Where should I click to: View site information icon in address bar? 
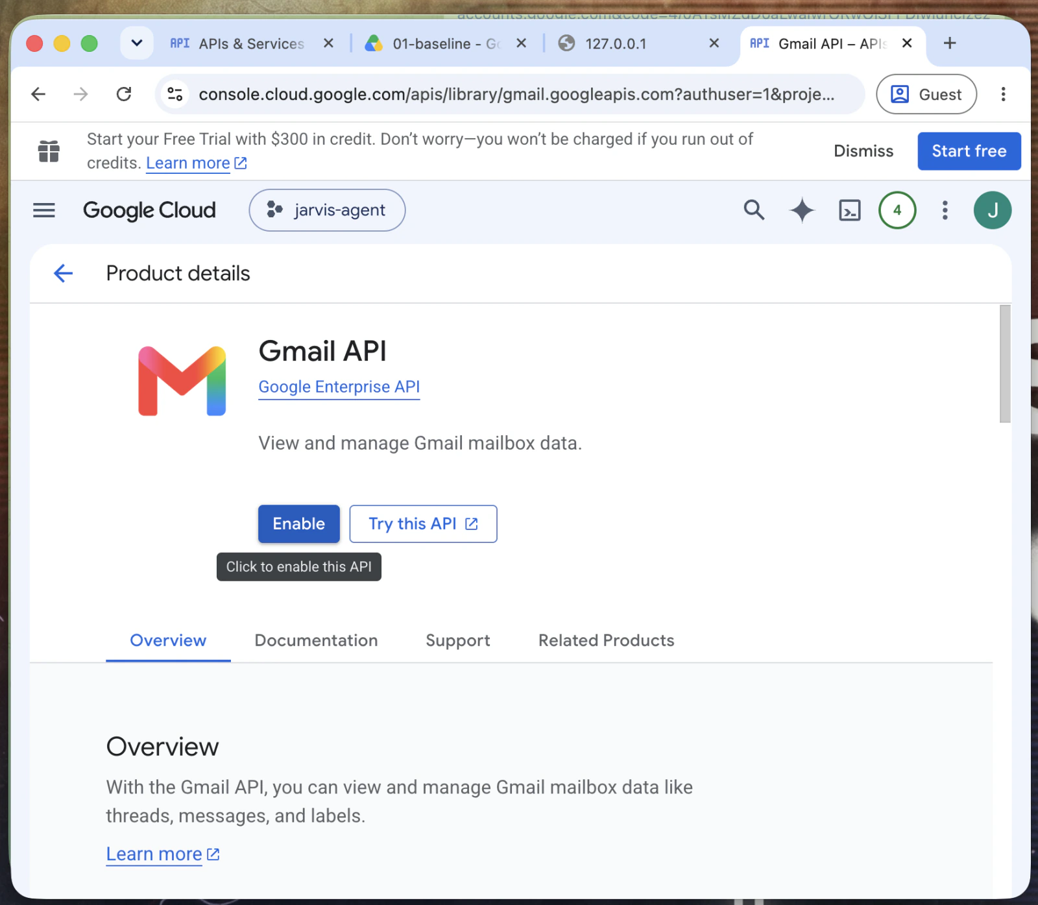tap(175, 94)
